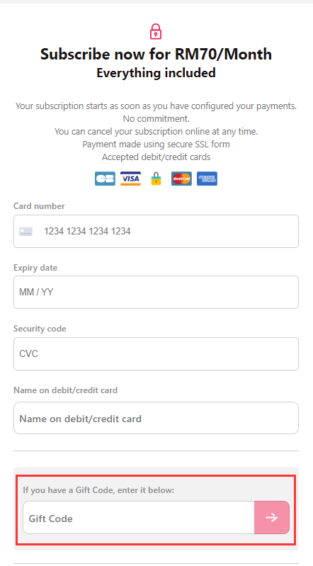Focus the Card number input field

tap(156, 232)
